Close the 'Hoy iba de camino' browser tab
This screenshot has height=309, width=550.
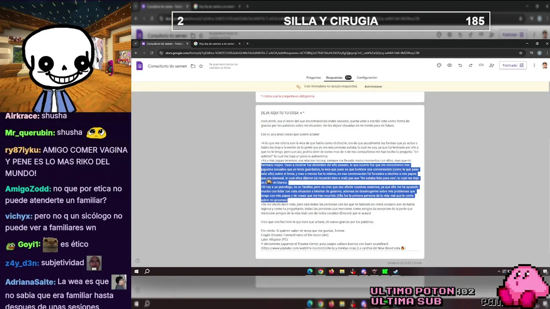240,44
